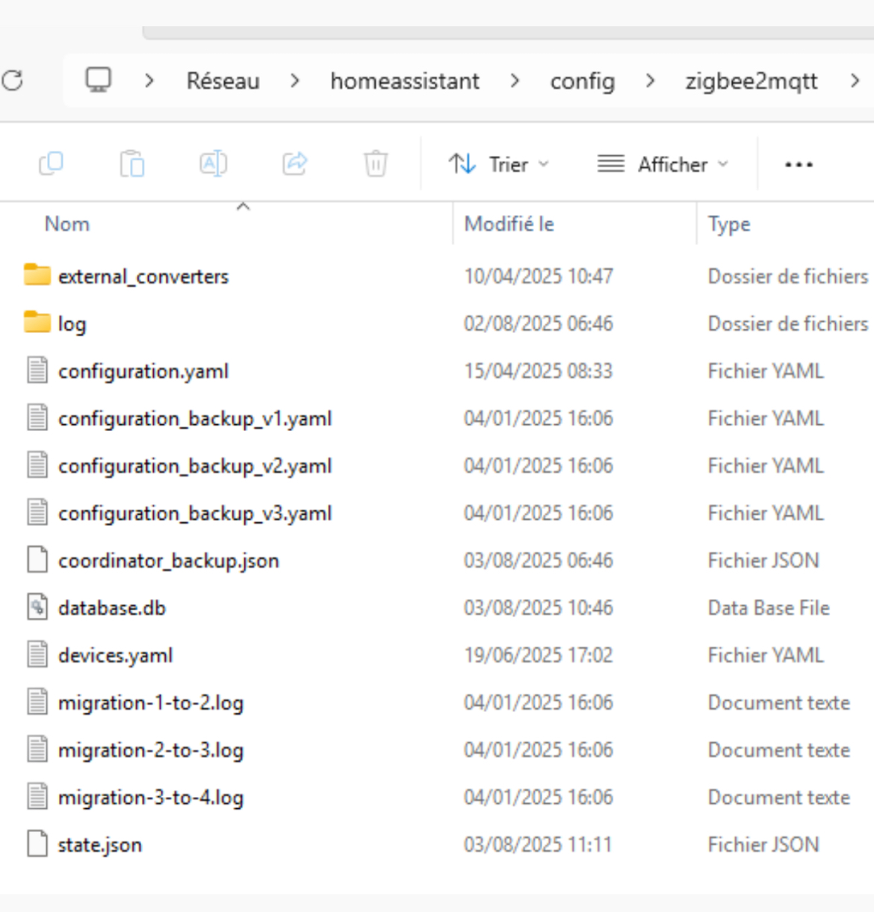Click date 02/08/2025 06:46
874x912 pixels.
tap(539, 323)
